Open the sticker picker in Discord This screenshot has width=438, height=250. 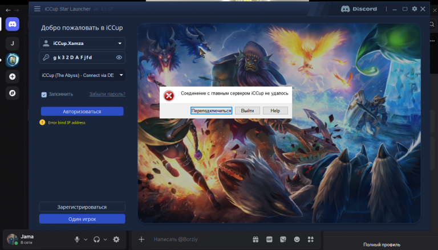[x=283, y=239]
